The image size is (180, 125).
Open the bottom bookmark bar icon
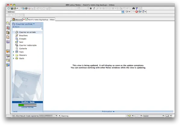pyautogui.click(x=8, y=65)
